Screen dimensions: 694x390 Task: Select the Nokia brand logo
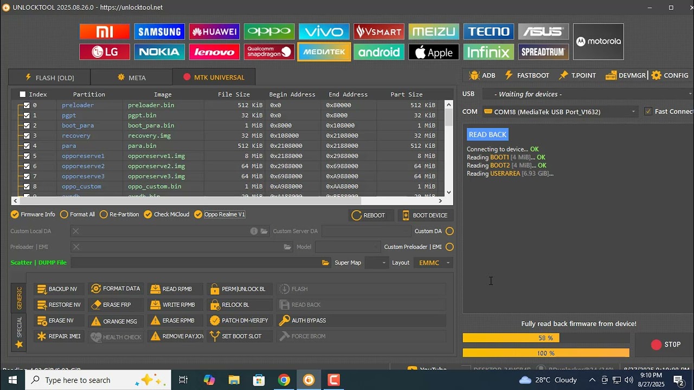159,52
